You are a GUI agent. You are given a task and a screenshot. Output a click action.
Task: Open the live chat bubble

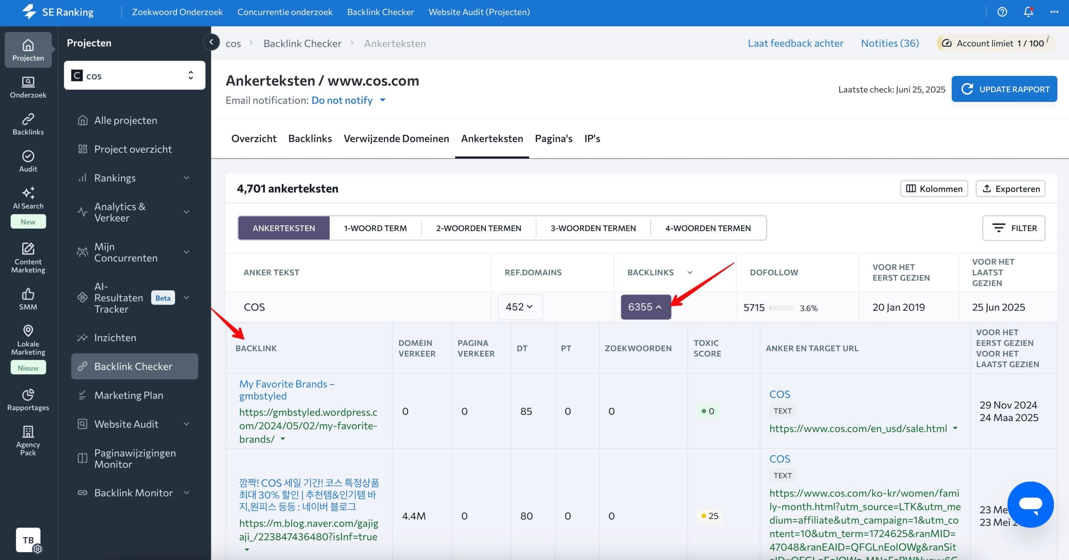[1031, 504]
